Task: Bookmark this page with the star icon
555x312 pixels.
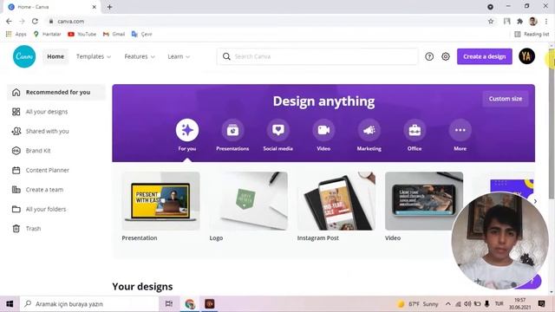Action: pyautogui.click(x=491, y=21)
